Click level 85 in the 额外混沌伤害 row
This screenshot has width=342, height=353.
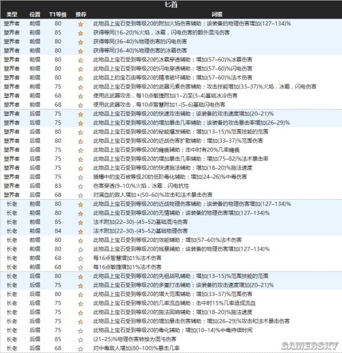coord(58,32)
